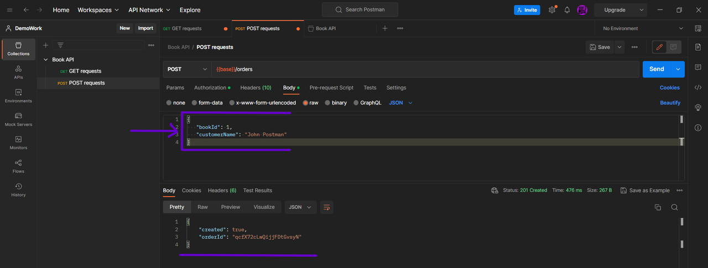This screenshot has height=268, width=708.
Task: Go back with the left arrow icon
Action: [x=26, y=10]
